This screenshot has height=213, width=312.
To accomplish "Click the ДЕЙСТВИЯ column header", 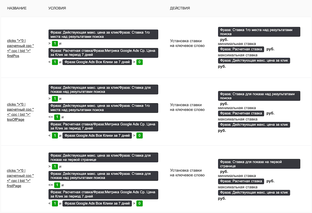I will coord(180,8).
